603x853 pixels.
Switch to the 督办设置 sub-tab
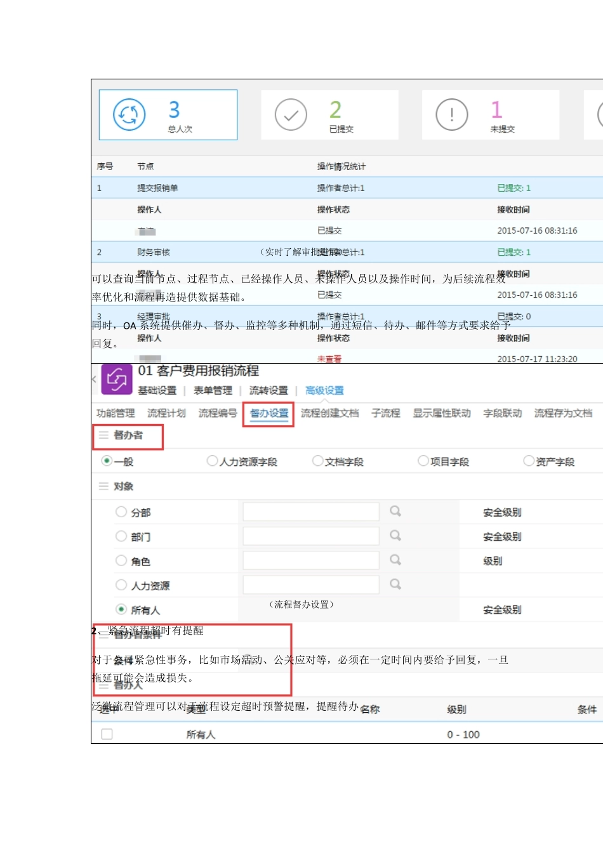269,413
